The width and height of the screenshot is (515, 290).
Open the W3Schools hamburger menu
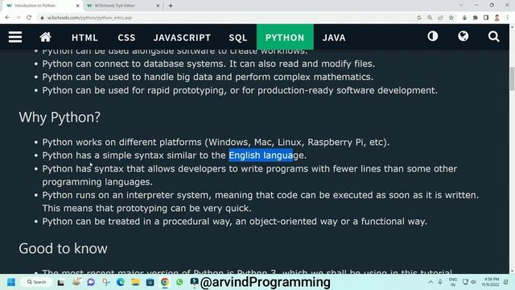click(x=15, y=37)
